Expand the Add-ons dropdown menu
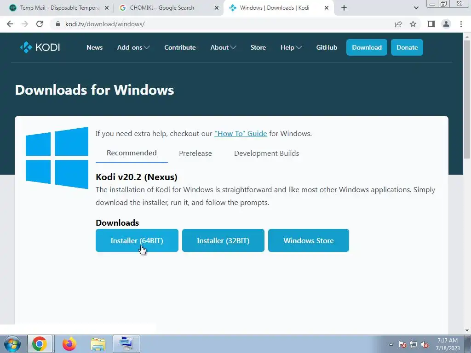This screenshot has width=471, height=353. pyautogui.click(x=133, y=47)
